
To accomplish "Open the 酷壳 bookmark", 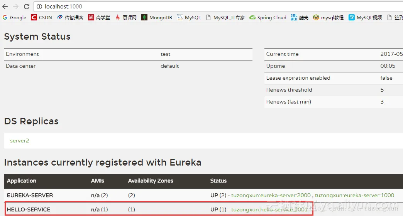I will pos(300,17).
